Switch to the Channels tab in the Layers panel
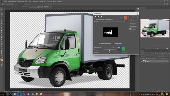 click(146, 51)
